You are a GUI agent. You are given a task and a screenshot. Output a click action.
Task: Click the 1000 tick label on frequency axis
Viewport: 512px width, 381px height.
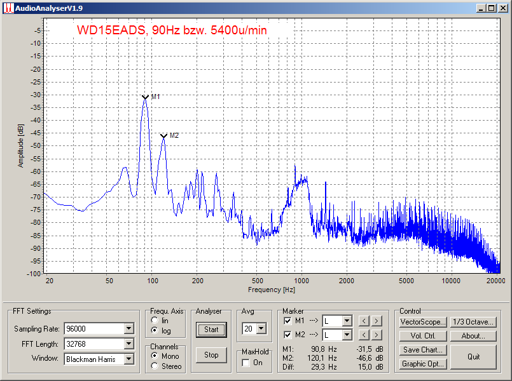(x=301, y=281)
